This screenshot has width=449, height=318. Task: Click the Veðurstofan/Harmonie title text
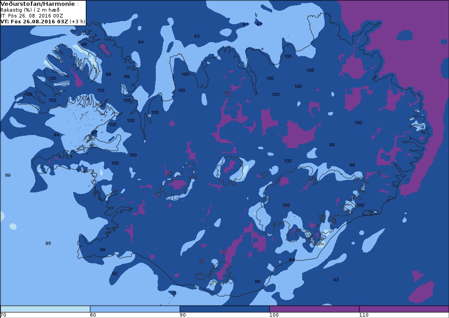pyautogui.click(x=38, y=4)
